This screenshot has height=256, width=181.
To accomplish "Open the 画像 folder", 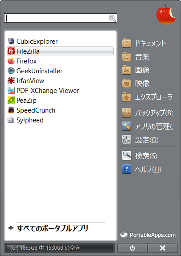I will pyautogui.click(x=147, y=70).
